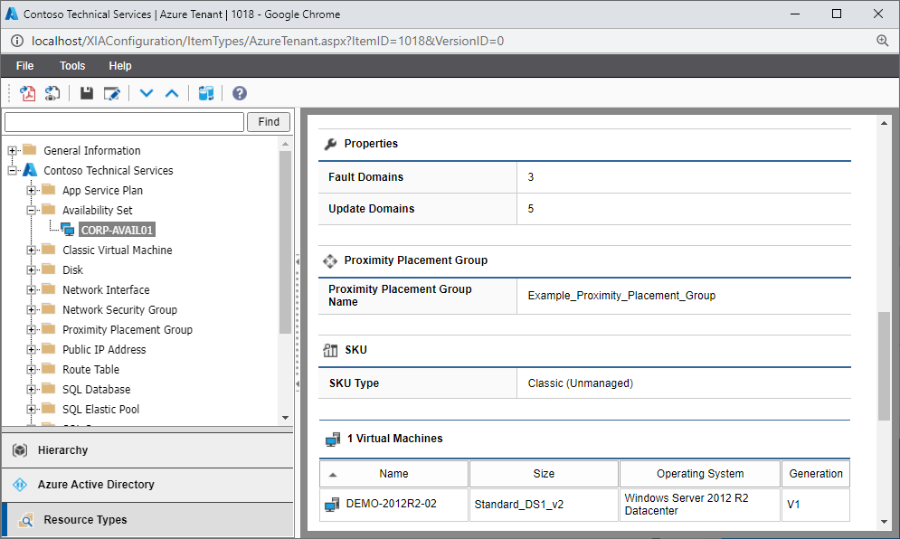Click the Hierarchy panel cube icon
Image resolution: width=900 pixels, height=539 pixels.
[x=20, y=450]
